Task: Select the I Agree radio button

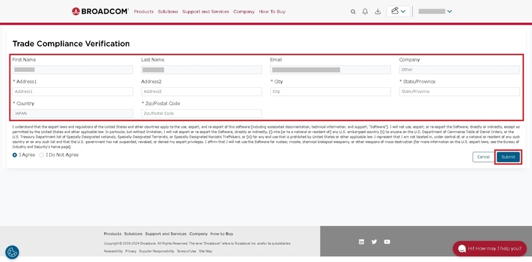Action: (15, 155)
